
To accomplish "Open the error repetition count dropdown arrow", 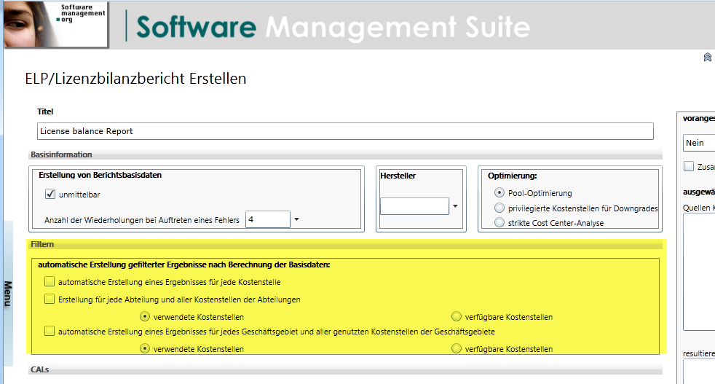I will click(296, 219).
